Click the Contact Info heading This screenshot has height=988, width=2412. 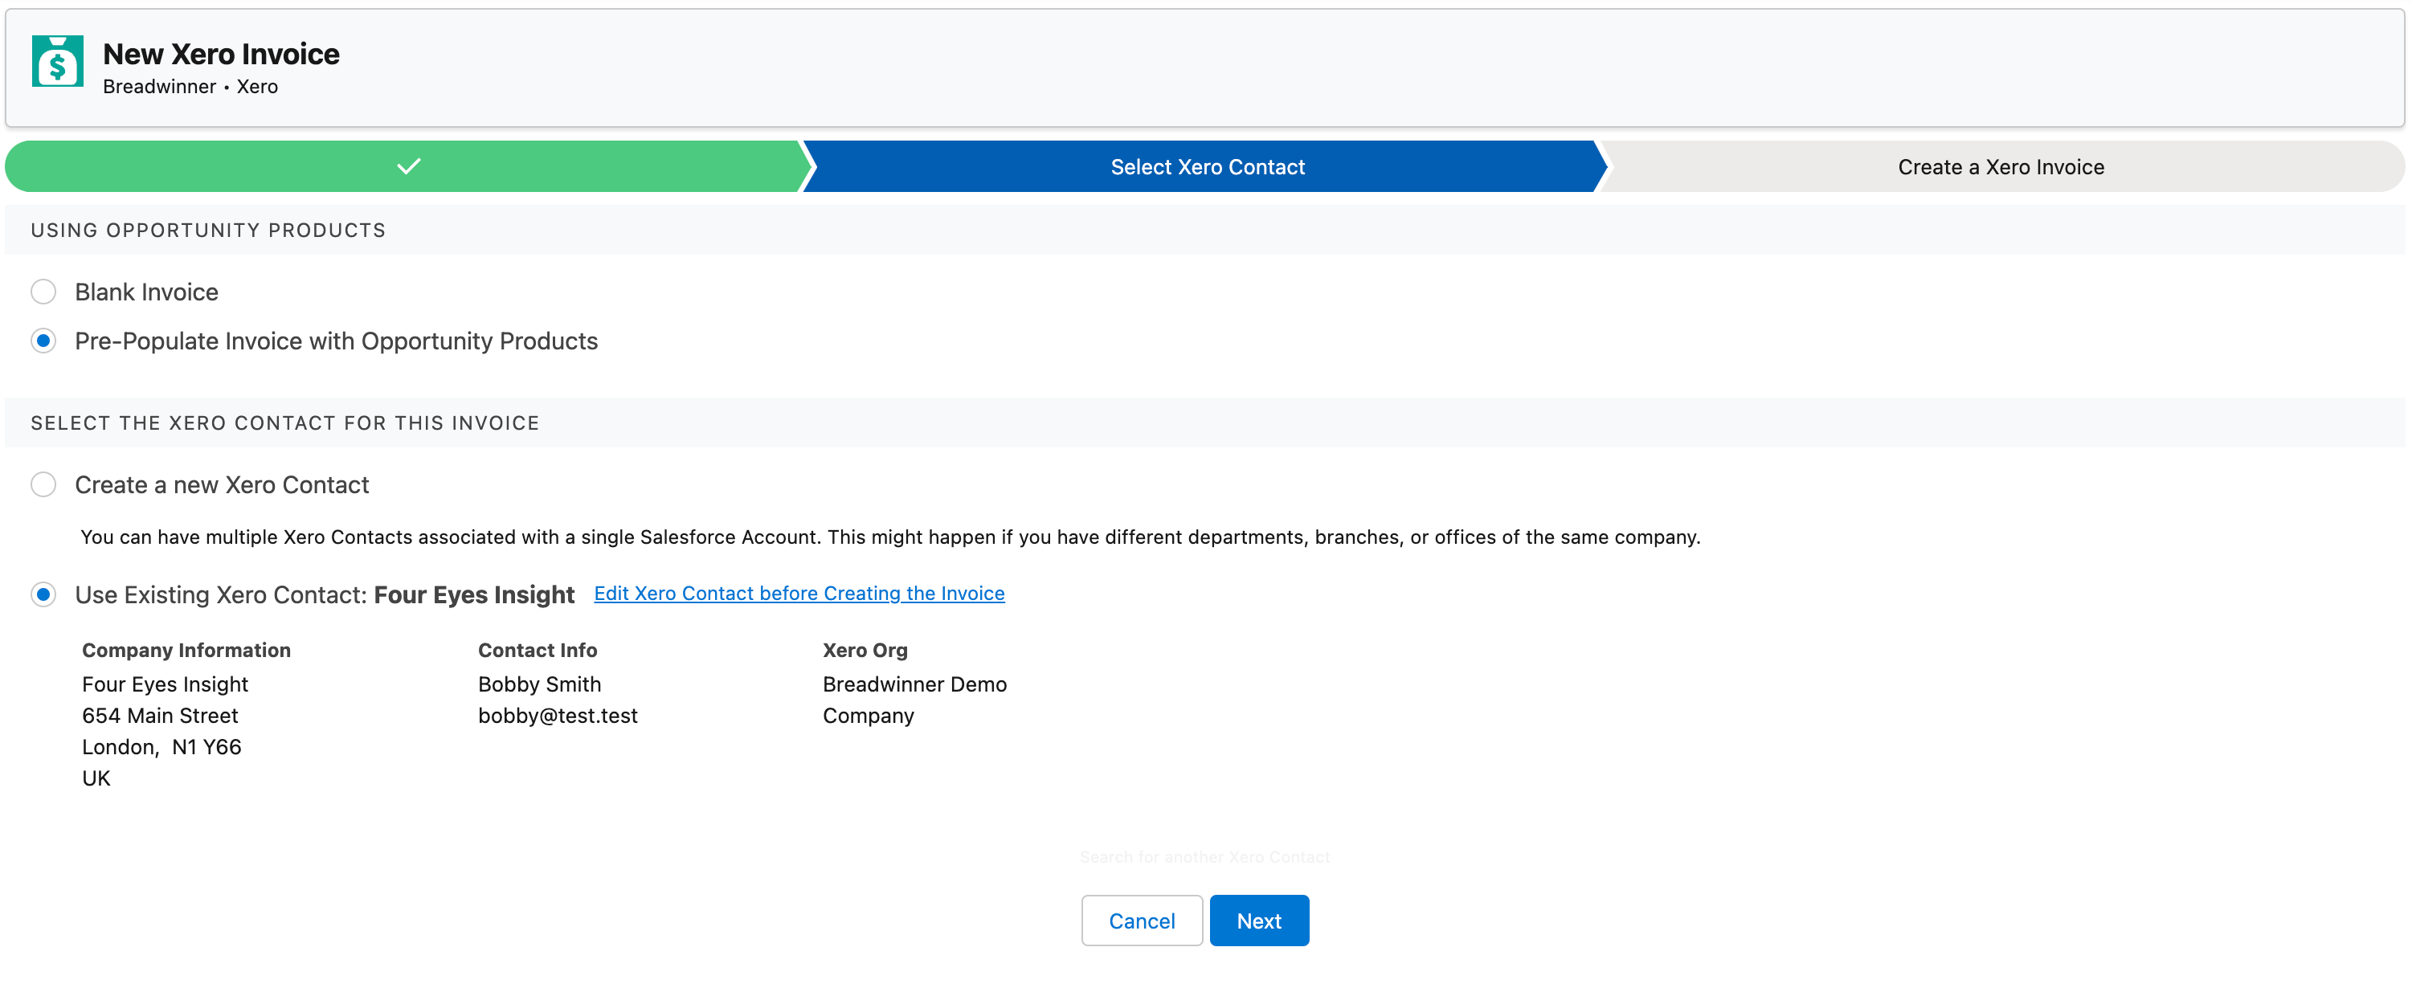(x=538, y=650)
